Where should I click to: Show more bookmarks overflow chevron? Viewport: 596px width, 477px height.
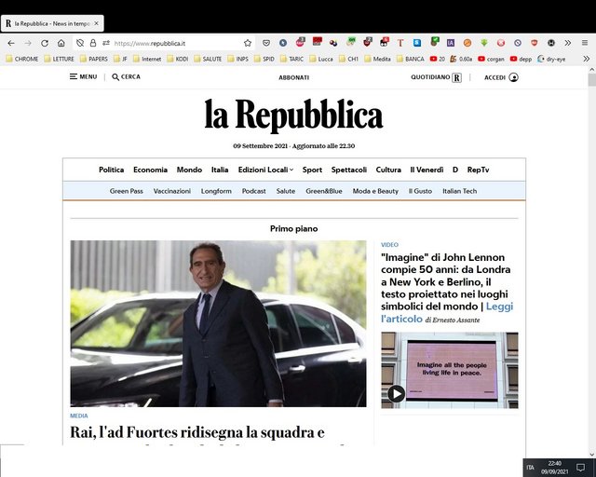point(586,59)
